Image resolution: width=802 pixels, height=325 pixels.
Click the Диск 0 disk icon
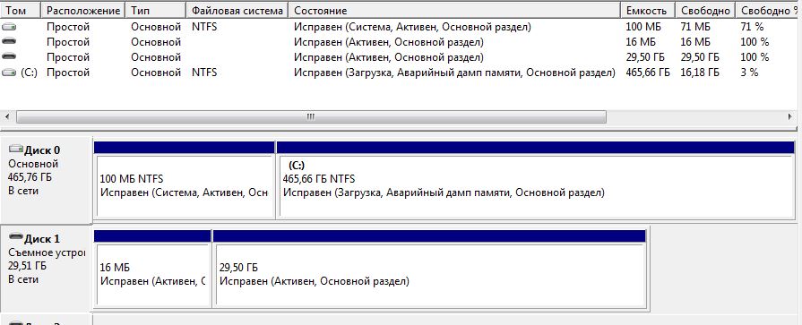16,150
